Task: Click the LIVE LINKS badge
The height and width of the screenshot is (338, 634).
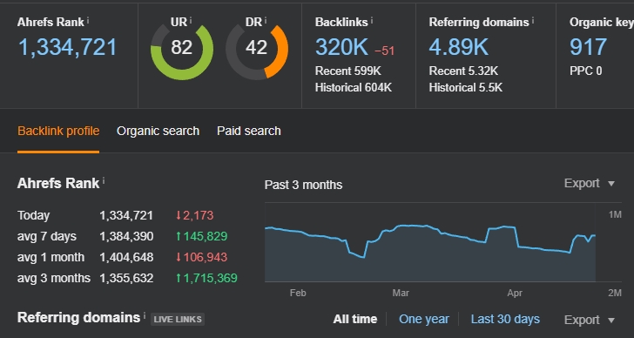Action: tap(178, 320)
